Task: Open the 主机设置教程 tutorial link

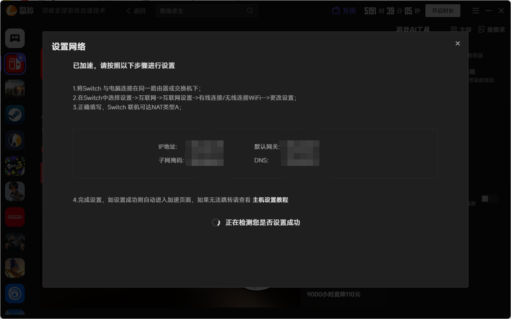Action: 270,200
